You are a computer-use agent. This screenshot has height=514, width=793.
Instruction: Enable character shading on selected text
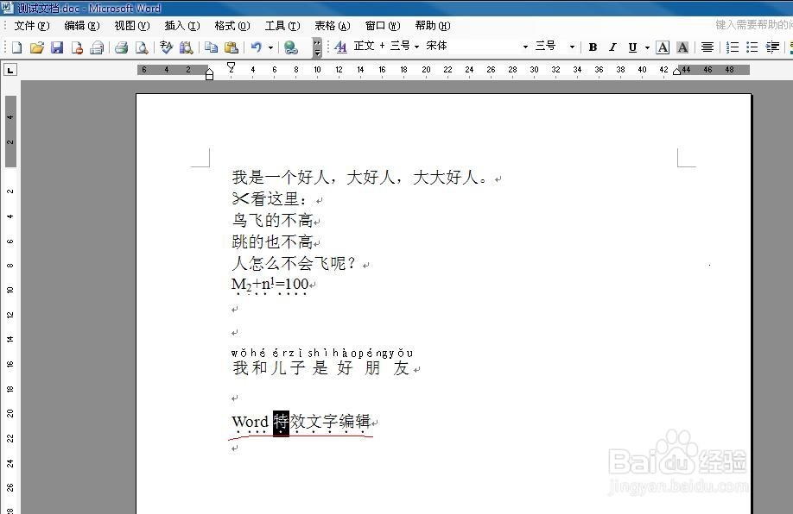(x=682, y=47)
